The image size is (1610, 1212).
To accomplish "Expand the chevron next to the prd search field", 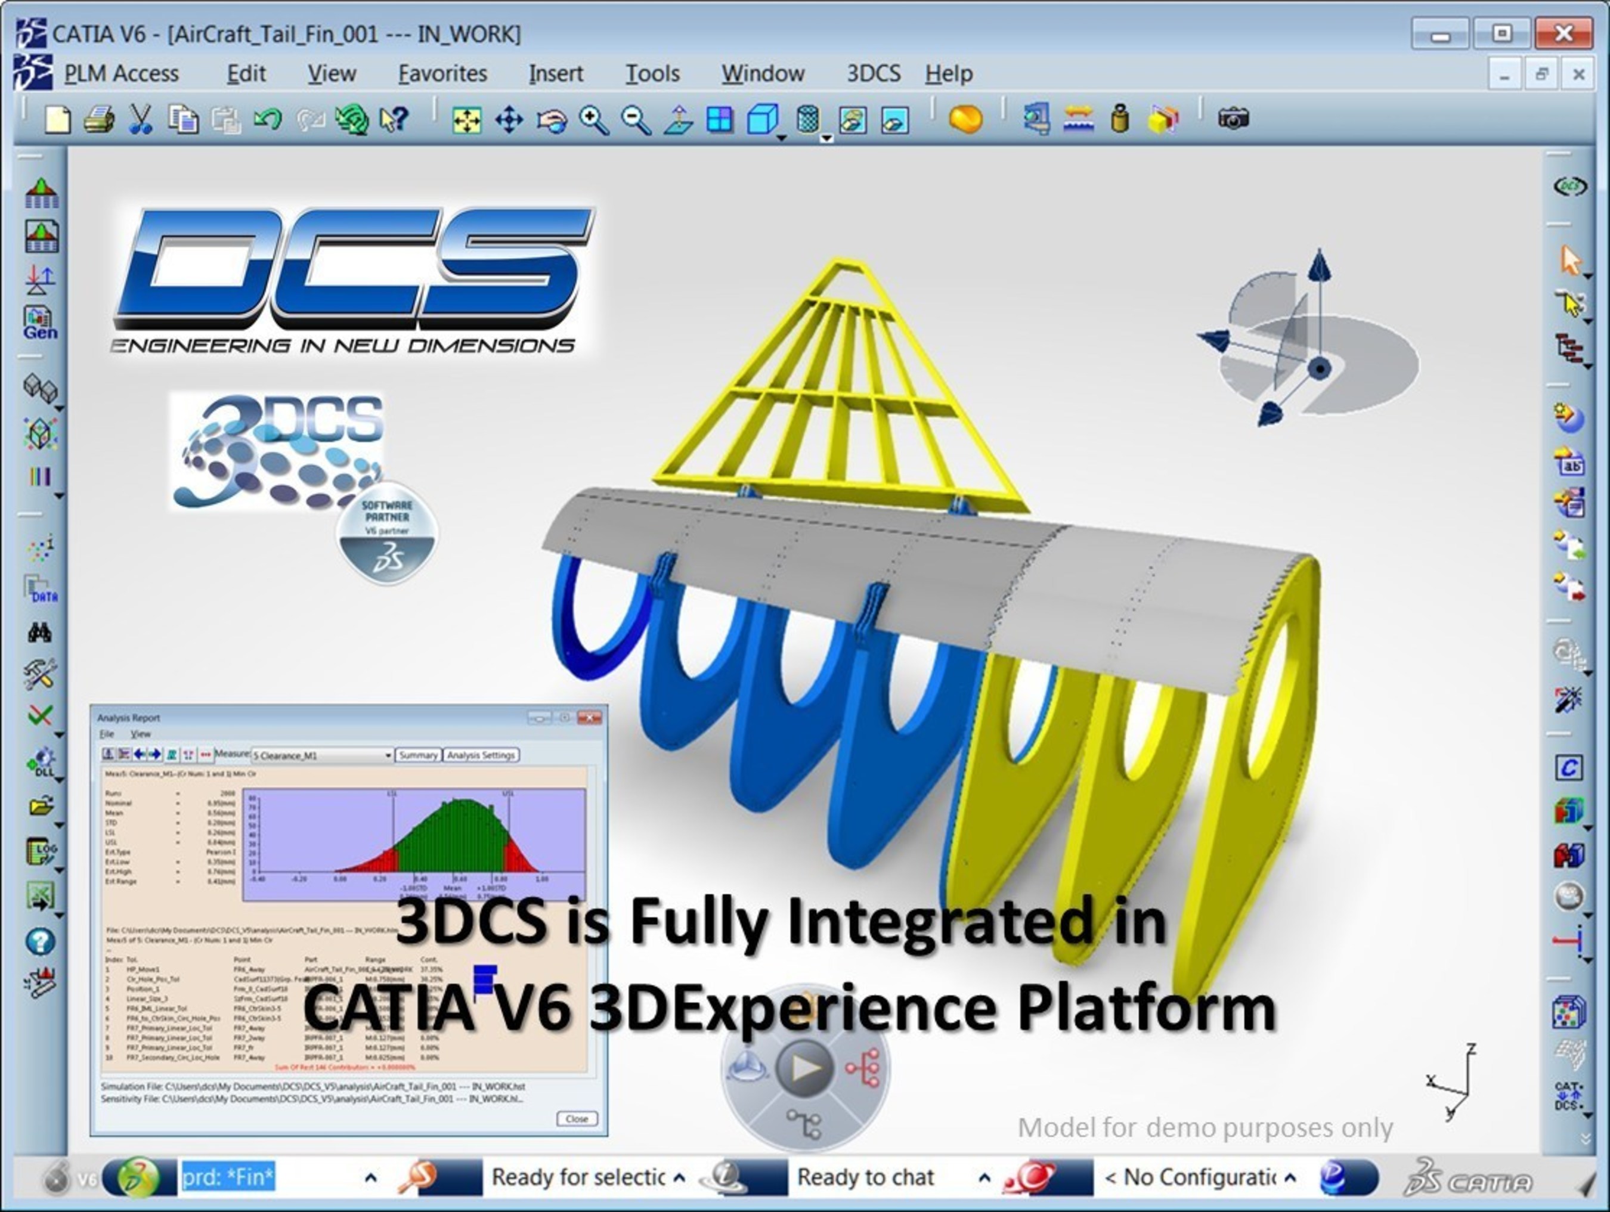I will (370, 1177).
